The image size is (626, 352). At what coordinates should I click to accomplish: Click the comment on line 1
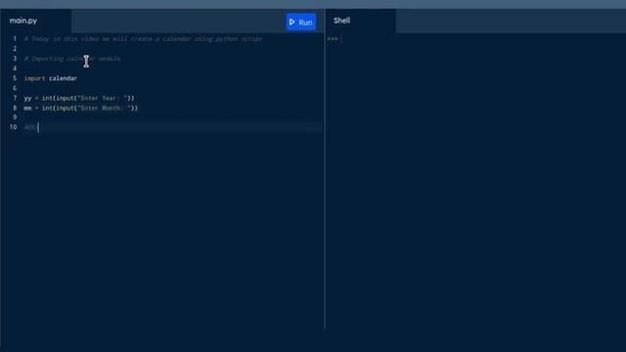(x=144, y=39)
